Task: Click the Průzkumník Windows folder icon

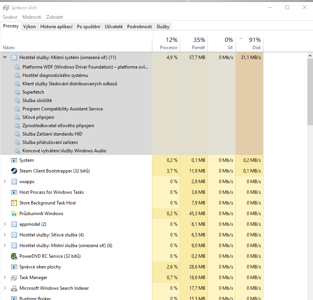Action: pyautogui.click(x=14, y=214)
